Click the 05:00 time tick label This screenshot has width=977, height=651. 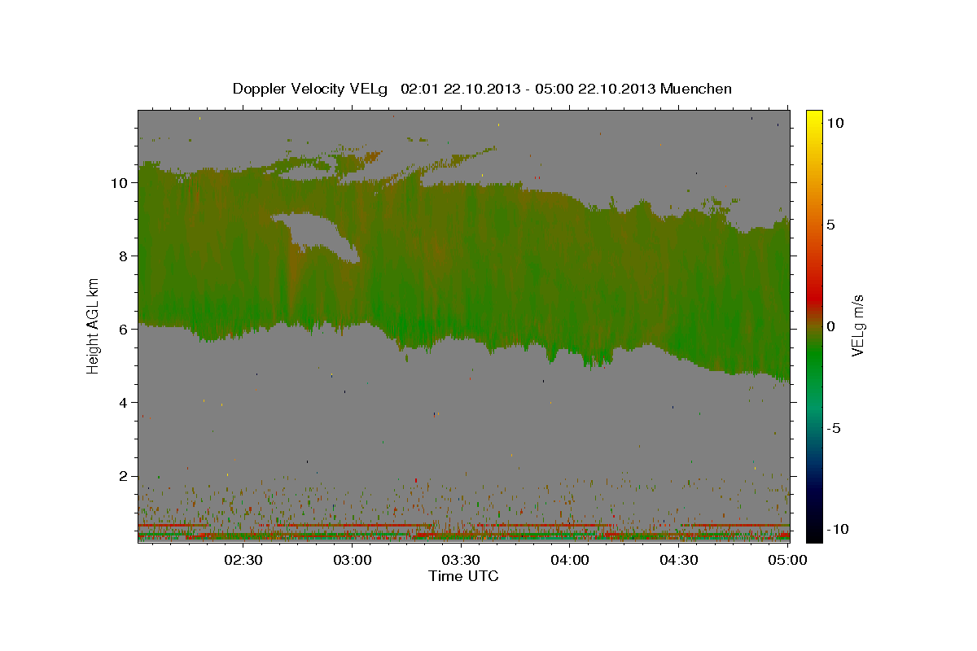787,560
